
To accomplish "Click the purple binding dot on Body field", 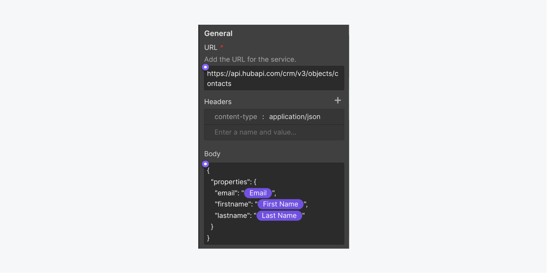I will pyautogui.click(x=206, y=164).
